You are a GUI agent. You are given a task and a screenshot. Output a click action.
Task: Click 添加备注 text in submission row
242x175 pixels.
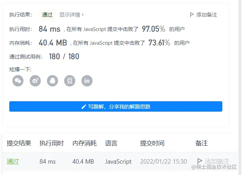[x=217, y=162]
